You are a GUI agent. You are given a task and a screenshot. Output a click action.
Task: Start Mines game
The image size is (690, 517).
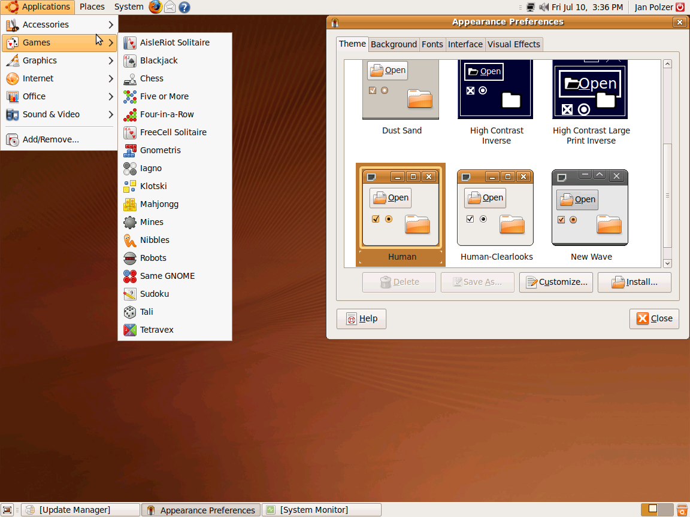175,223
